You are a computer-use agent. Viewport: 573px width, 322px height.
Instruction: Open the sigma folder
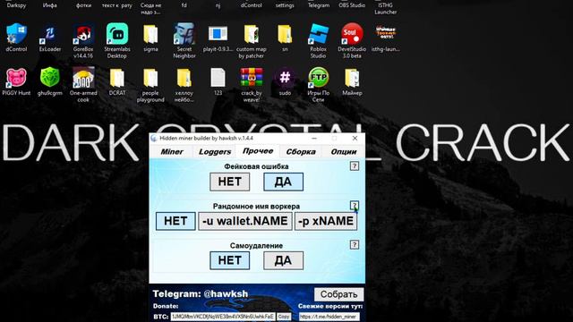pos(150,34)
